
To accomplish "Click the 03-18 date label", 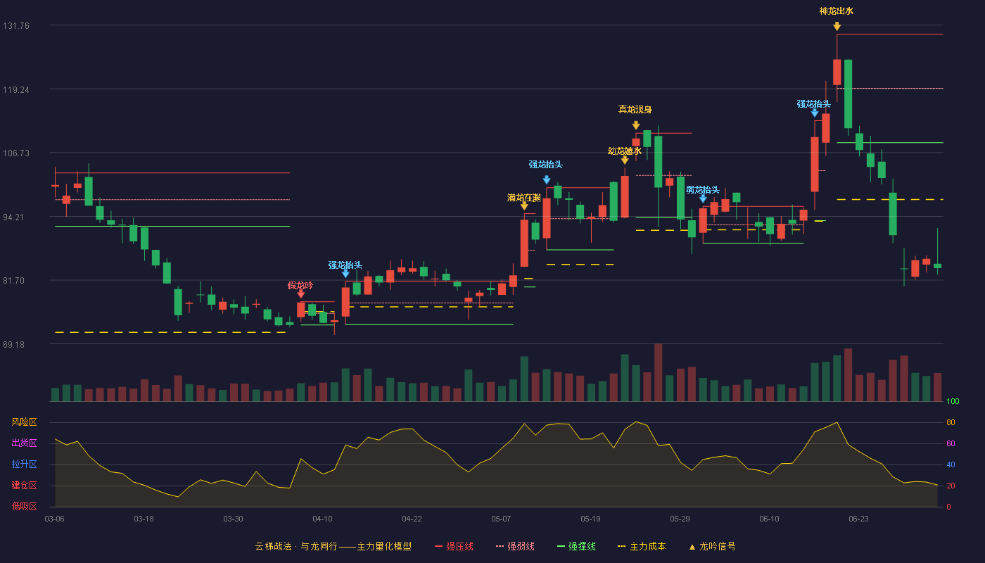I will click(x=144, y=519).
